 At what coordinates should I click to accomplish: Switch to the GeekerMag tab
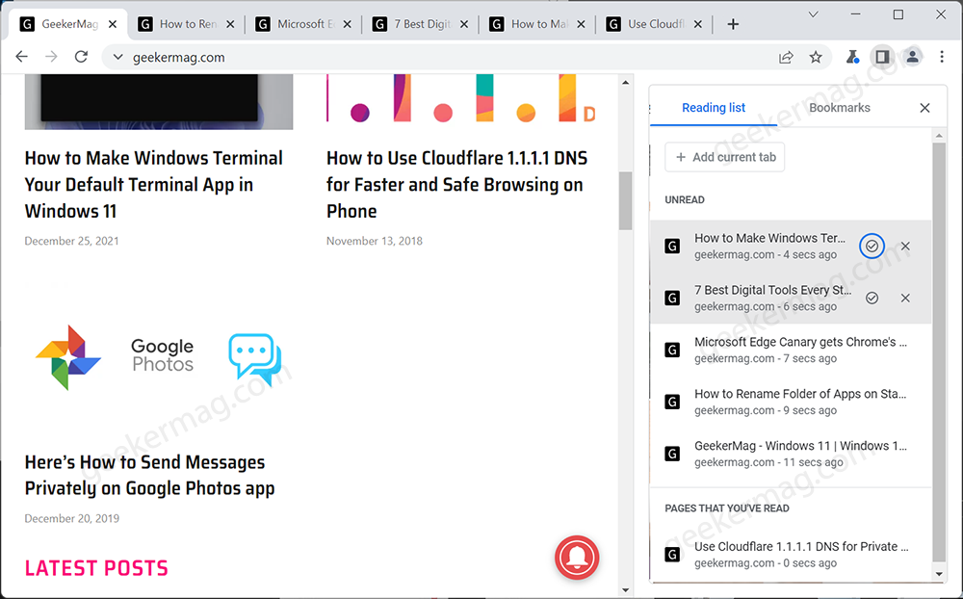click(x=68, y=24)
